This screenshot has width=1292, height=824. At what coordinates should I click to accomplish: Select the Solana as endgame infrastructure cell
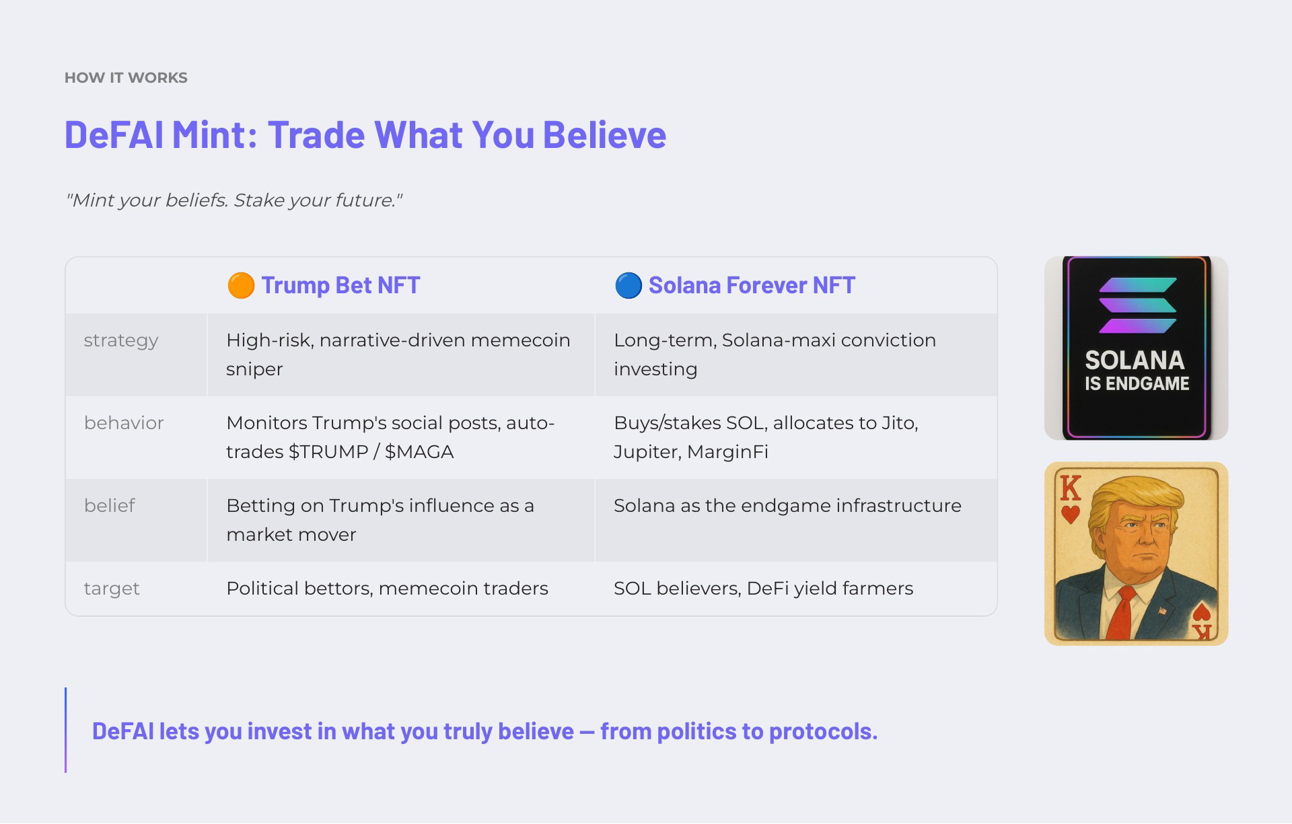(796, 520)
